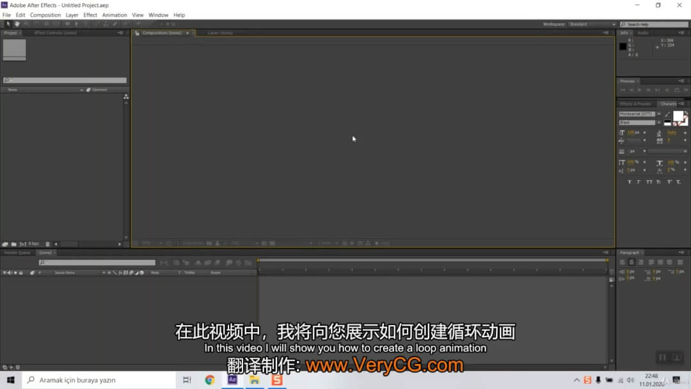691x389 pixels.
Task: Apply Small Caps text style
Action: click(x=658, y=182)
